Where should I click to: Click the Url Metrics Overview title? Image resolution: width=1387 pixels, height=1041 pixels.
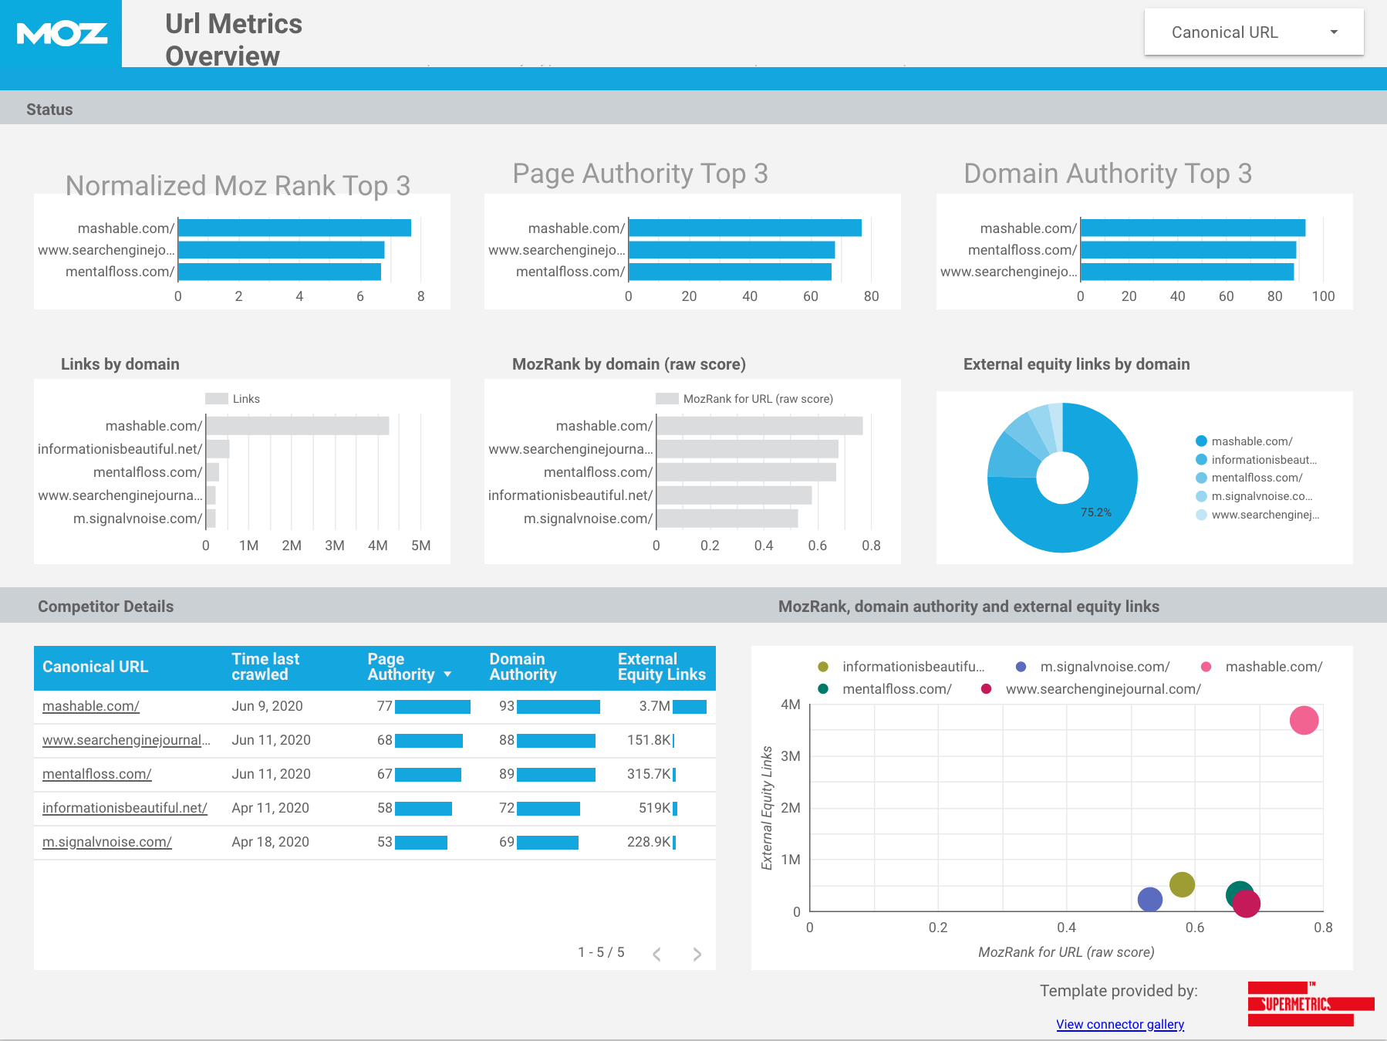(x=234, y=39)
